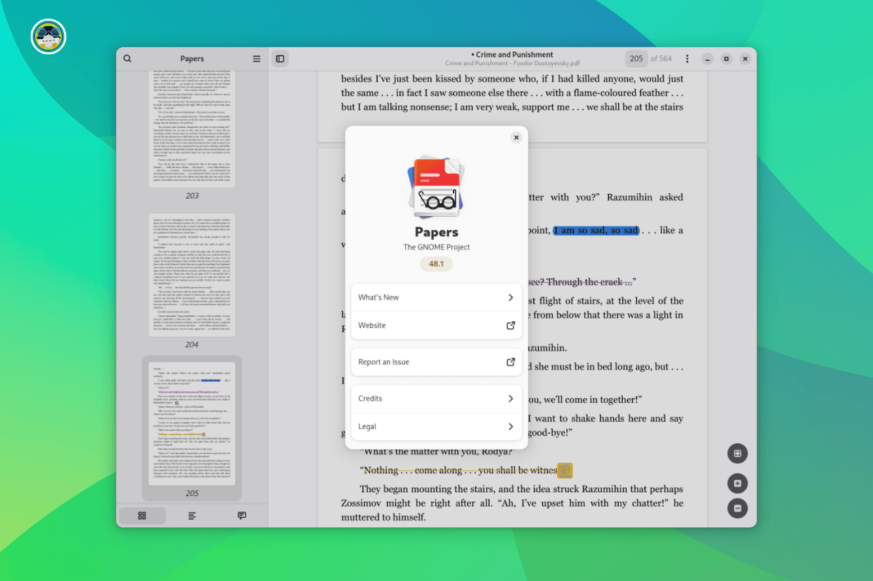The image size is (873, 581).
Task: Click the version 48.1 badge
Action: coord(436,264)
